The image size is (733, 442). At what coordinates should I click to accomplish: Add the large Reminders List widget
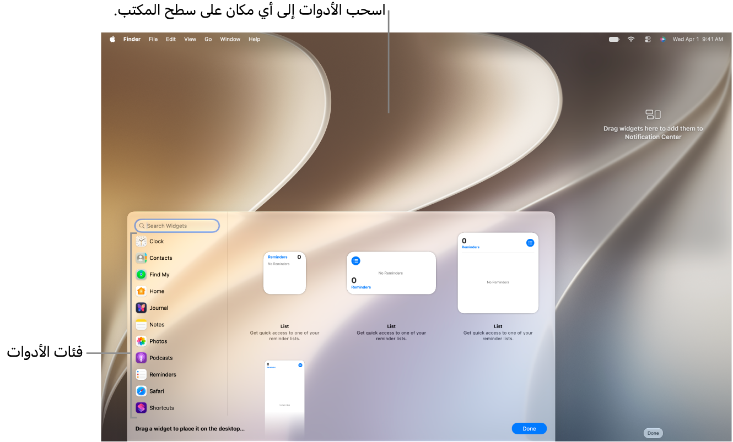coord(498,273)
